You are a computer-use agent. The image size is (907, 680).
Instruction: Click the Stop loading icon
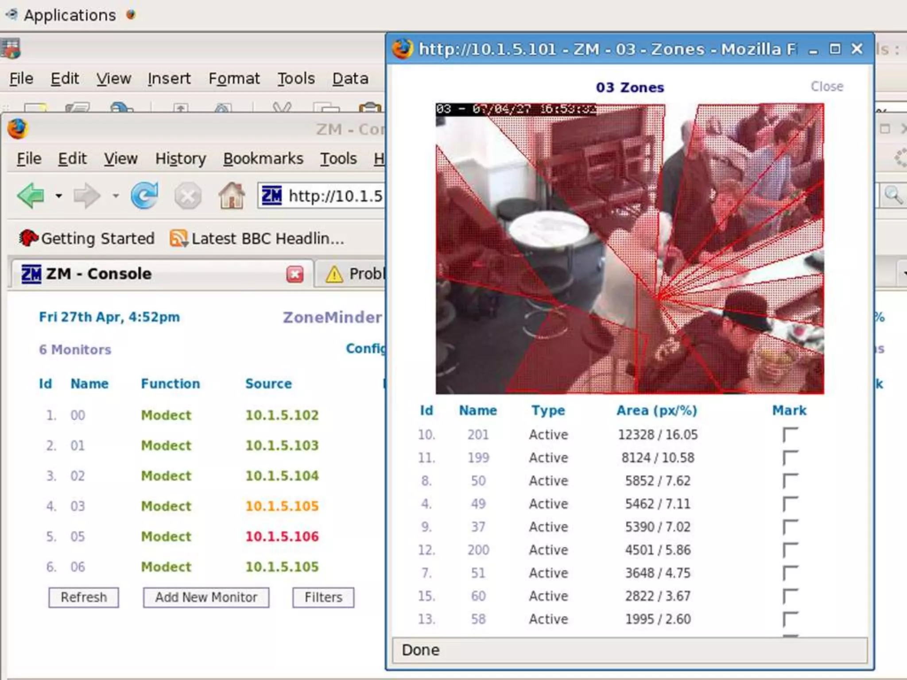tap(188, 196)
